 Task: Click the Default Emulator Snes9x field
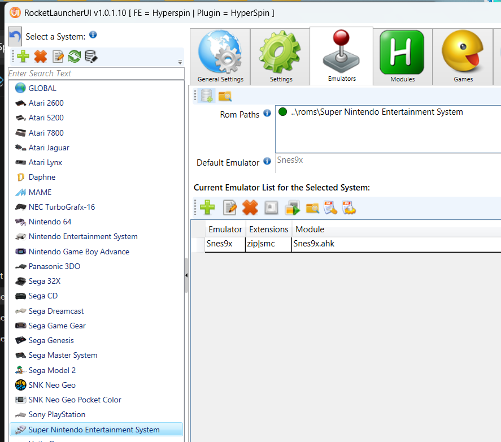[388, 160]
